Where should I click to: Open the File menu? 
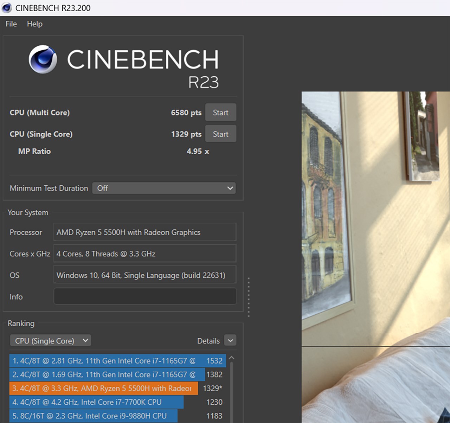pos(11,24)
